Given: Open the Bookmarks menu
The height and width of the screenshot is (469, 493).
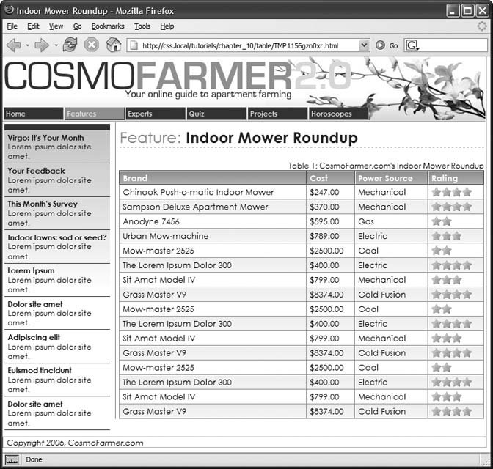Looking at the screenshot, I should click(108, 26).
